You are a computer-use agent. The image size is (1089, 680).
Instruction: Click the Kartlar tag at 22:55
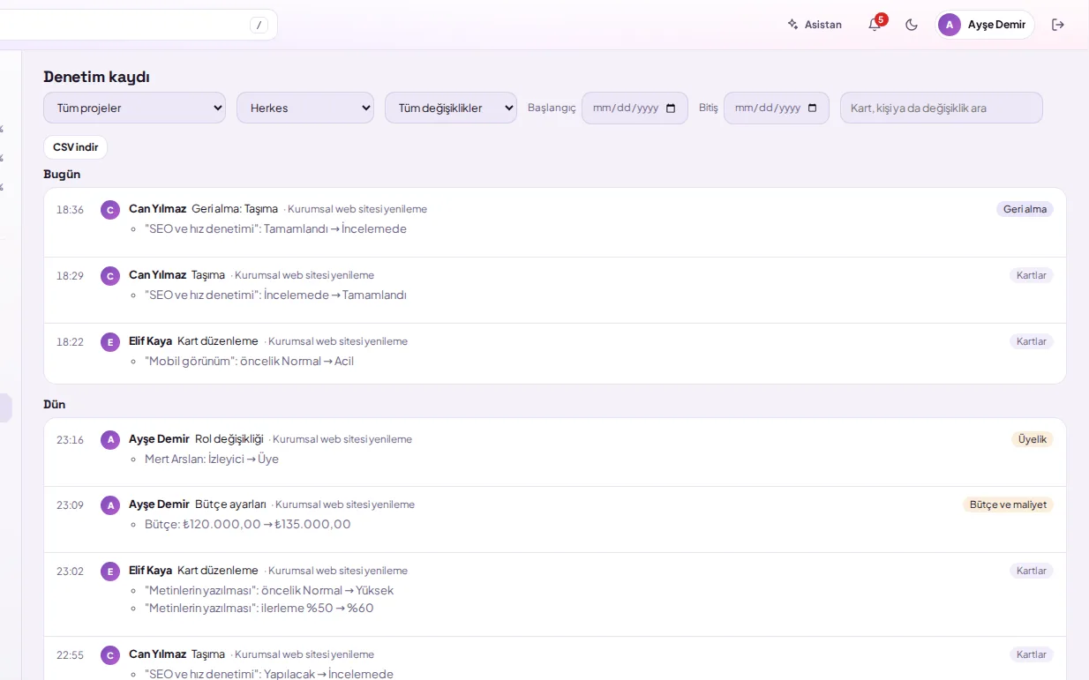(x=1032, y=654)
